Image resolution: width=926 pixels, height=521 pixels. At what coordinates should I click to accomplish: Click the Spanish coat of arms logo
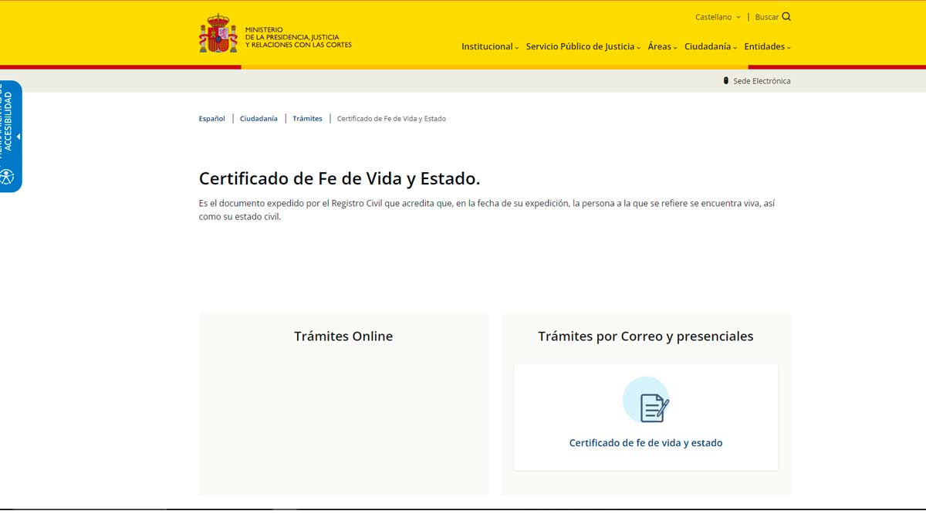(218, 34)
